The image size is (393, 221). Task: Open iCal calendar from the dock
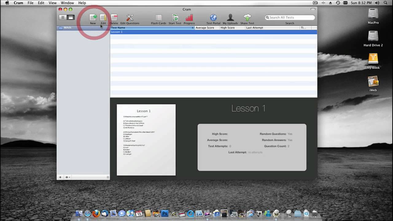pos(139,213)
